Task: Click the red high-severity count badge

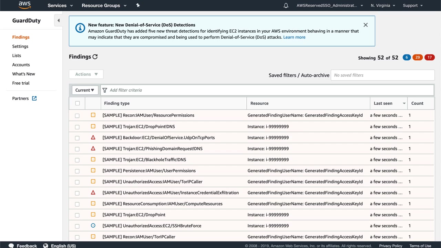Action: [429, 58]
